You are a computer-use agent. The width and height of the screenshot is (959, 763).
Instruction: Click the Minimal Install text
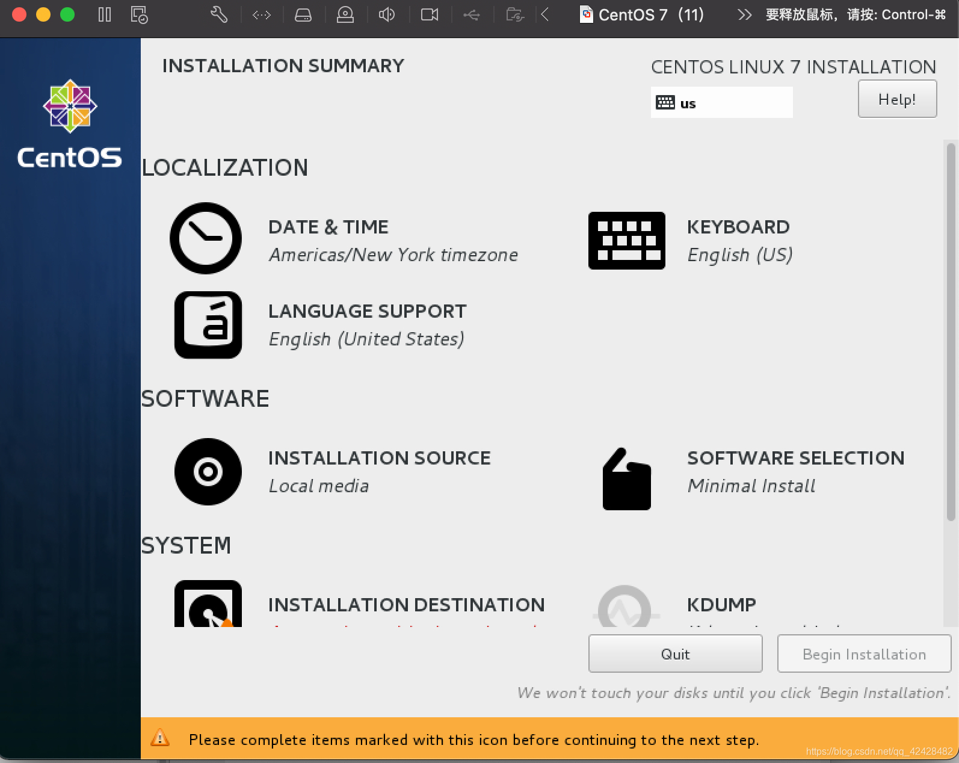(751, 486)
